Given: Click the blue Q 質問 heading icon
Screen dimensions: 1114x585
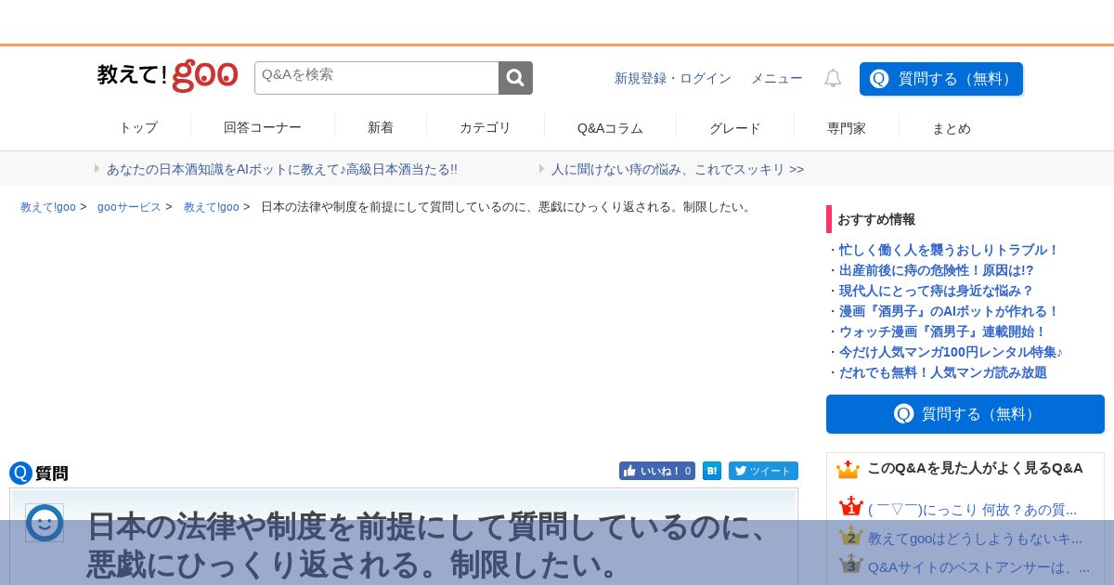Looking at the screenshot, I should pyautogui.click(x=20, y=474).
